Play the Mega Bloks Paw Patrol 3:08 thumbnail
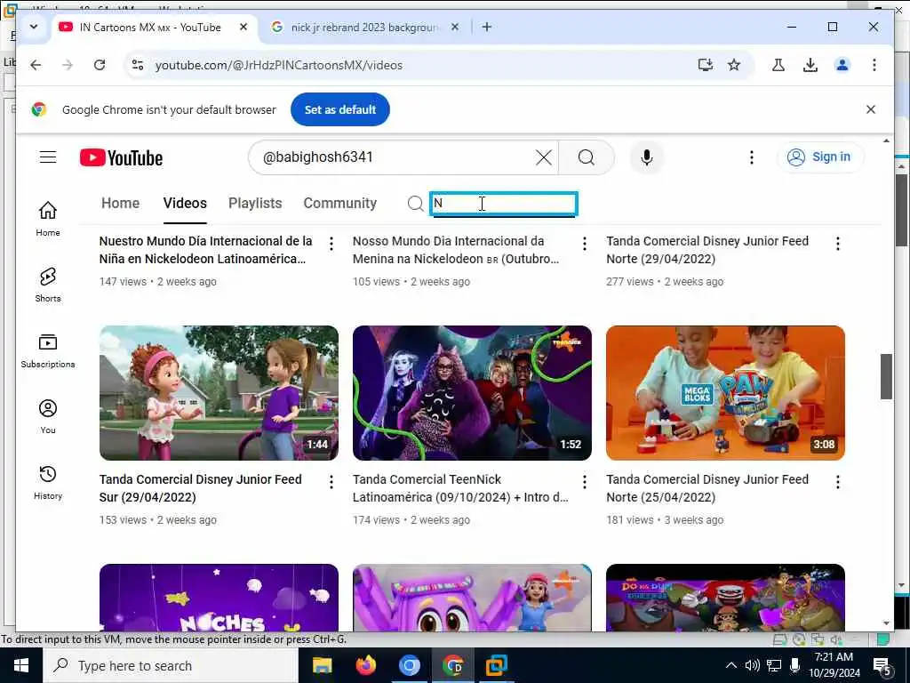This screenshot has width=910, height=683. 725,392
